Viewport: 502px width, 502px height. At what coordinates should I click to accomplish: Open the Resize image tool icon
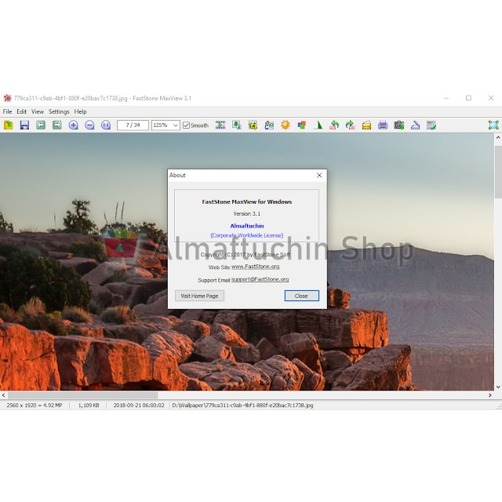(237, 125)
